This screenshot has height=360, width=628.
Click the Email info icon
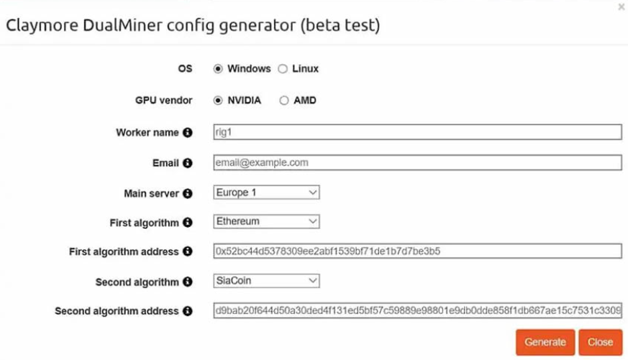tap(188, 163)
